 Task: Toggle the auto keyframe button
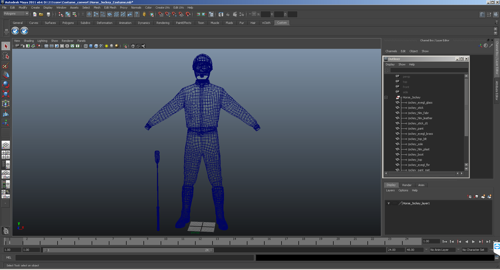pyautogui.click(x=491, y=250)
